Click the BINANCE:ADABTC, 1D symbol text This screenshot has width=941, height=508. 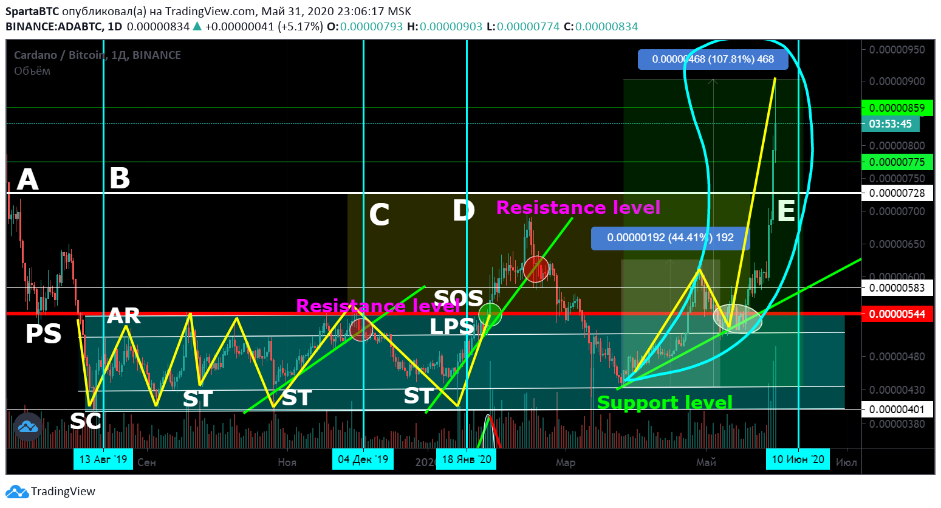click(x=64, y=27)
